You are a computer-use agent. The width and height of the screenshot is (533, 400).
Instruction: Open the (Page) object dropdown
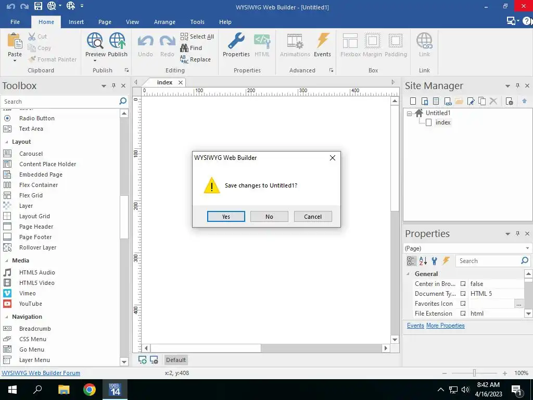pyautogui.click(x=528, y=248)
